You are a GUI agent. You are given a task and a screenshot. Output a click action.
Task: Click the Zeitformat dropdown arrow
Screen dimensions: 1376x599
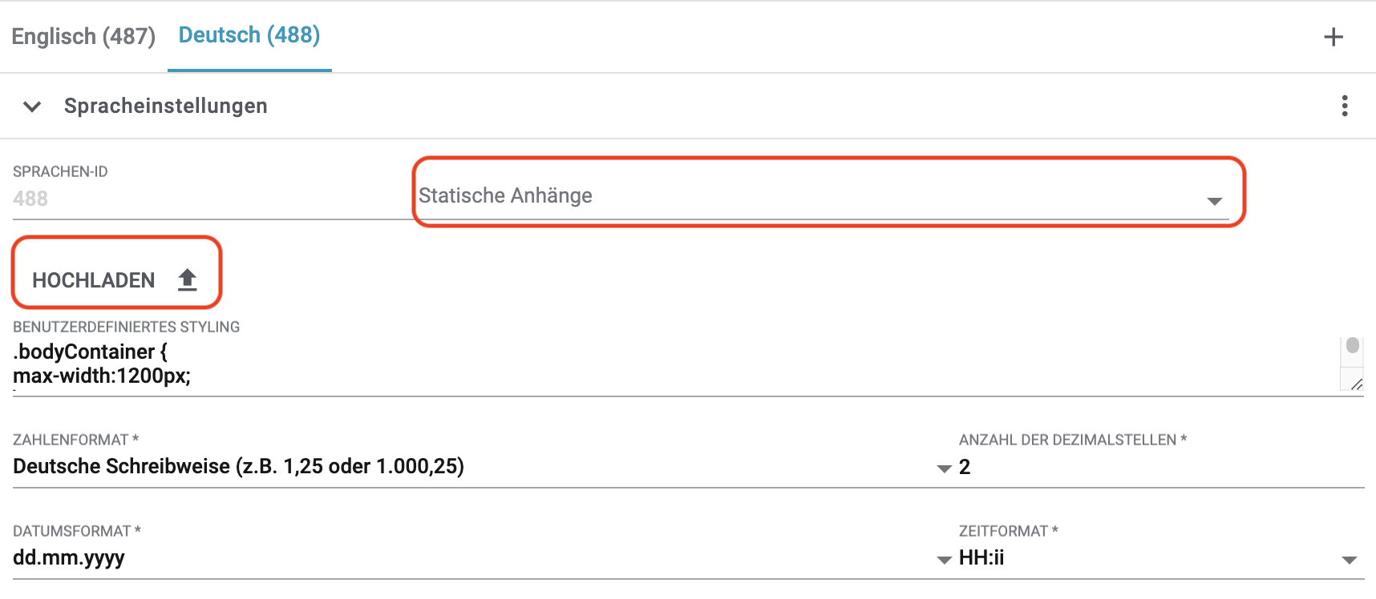1349,560
